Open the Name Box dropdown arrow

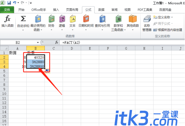(38, 42)
